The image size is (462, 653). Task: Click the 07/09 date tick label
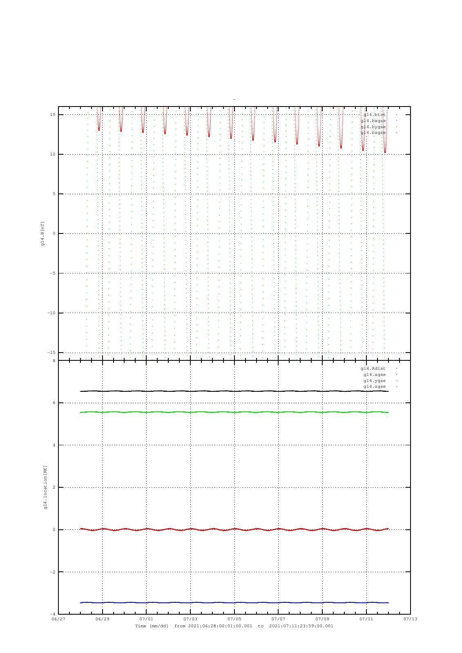tap(322, 619)
